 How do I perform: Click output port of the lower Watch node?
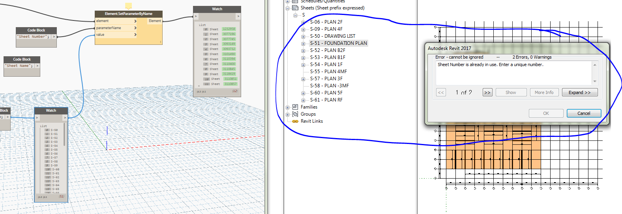66,118
